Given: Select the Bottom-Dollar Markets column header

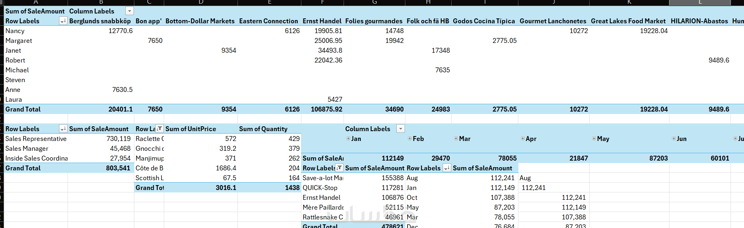Looking at the screenshot, I should 200,21.
